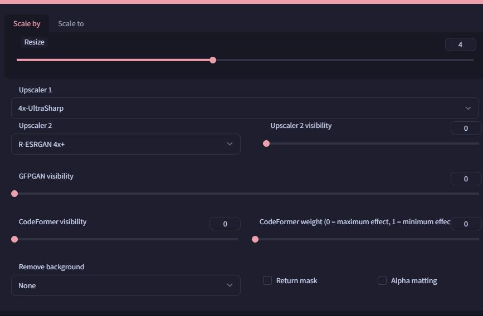483x316 pixels.
Task: Click the GFPGAN visibility slider handle
Action: pos(14,194)
